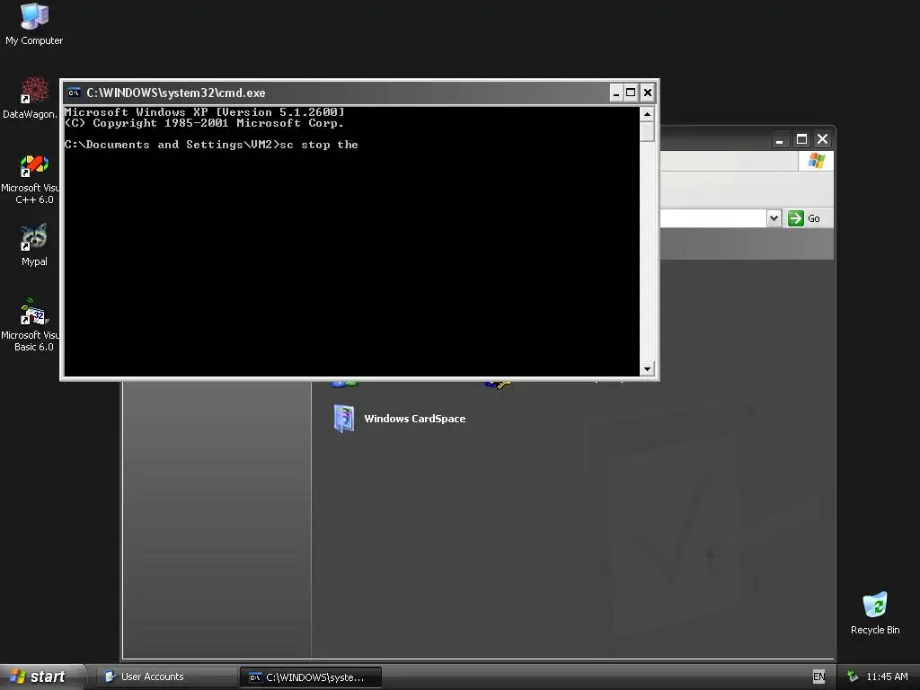Image resolution: width=920 pixels, height=690 pixels.
Task: Click the green Go arrow button
Action: click(796, 218)
